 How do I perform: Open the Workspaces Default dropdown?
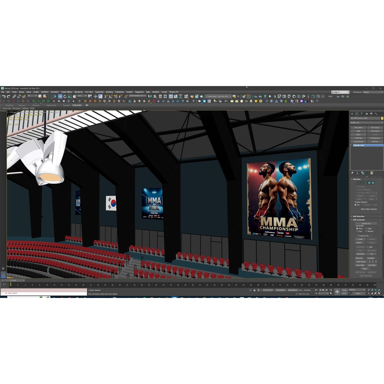click(373, 92)
